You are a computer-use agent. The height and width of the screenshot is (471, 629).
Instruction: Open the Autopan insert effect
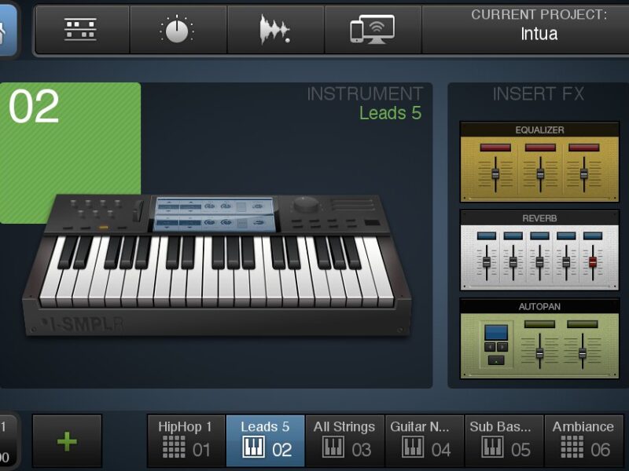[x=539, y=338]
